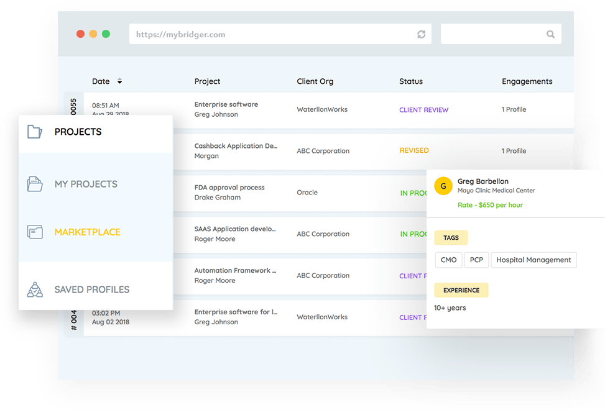Click the My Projects folder icon
Image resolution: width=605 pixels, height=410 pixels.
tap(35, 184)
